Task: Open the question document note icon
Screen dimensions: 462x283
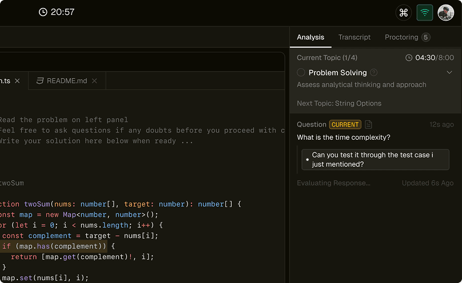Action: [x=368, y=124]
